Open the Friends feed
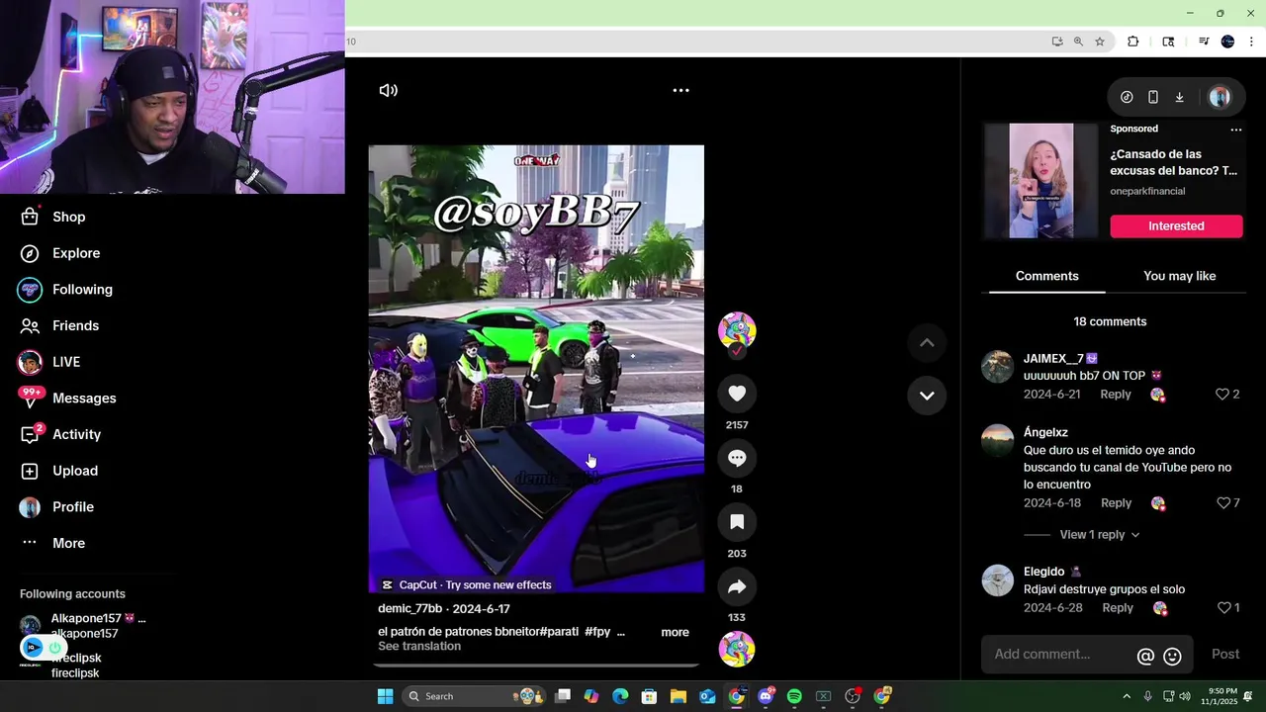1266x712 pixels. coord(60,325)
